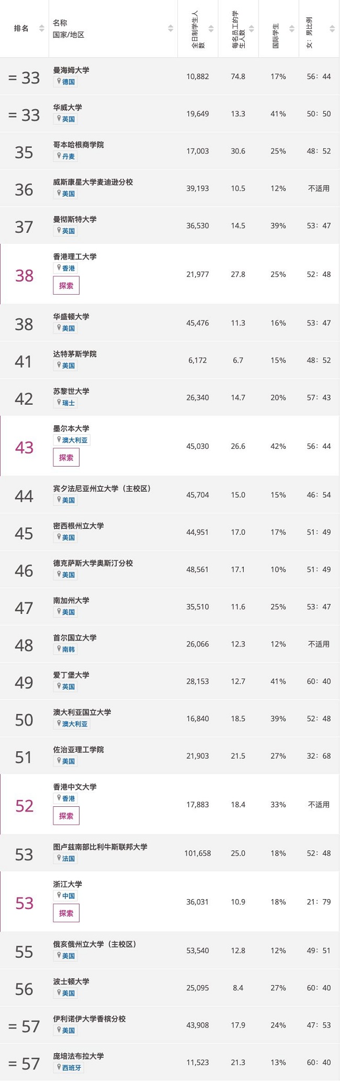This screenshot has width=340, height=1081.
Task: Click the 丹麦 location tag
Action: (x=66, y=156)
